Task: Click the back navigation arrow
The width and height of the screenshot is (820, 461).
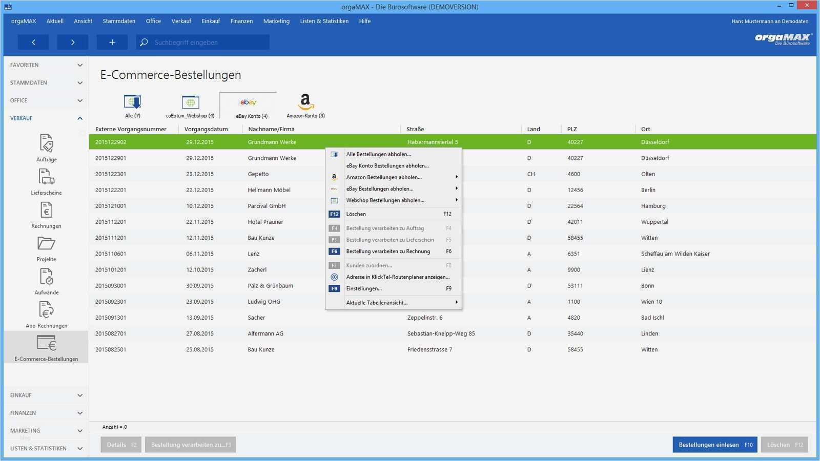Action: tap(33, 42)
